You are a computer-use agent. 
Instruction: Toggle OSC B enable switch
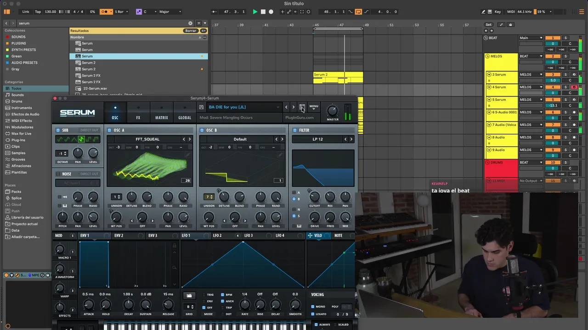202,130
